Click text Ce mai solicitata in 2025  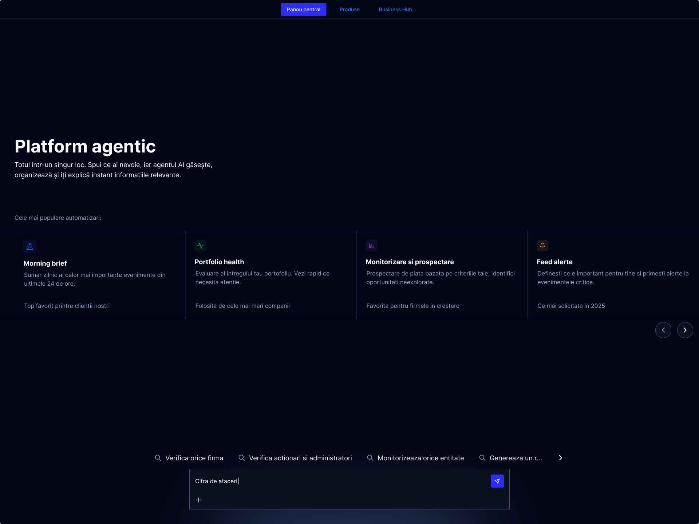(x=571, y=306)
